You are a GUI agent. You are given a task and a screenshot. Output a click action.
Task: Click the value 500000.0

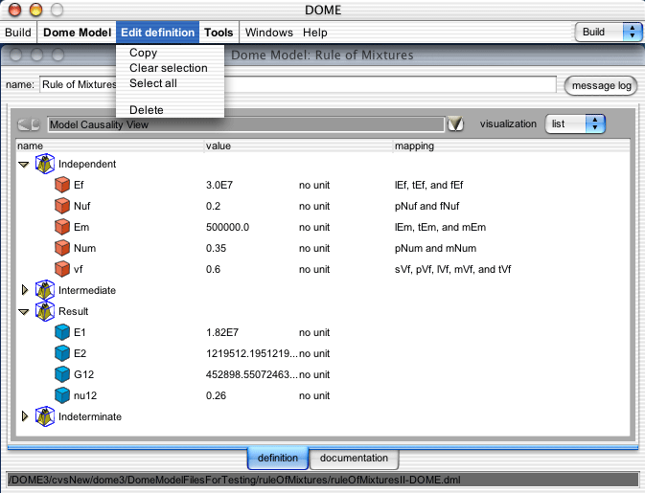click(x=227, y=227)
